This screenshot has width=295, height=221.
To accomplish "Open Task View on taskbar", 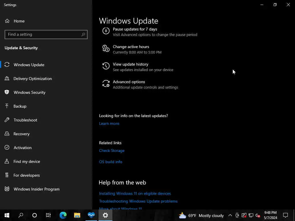I will 48,215.
